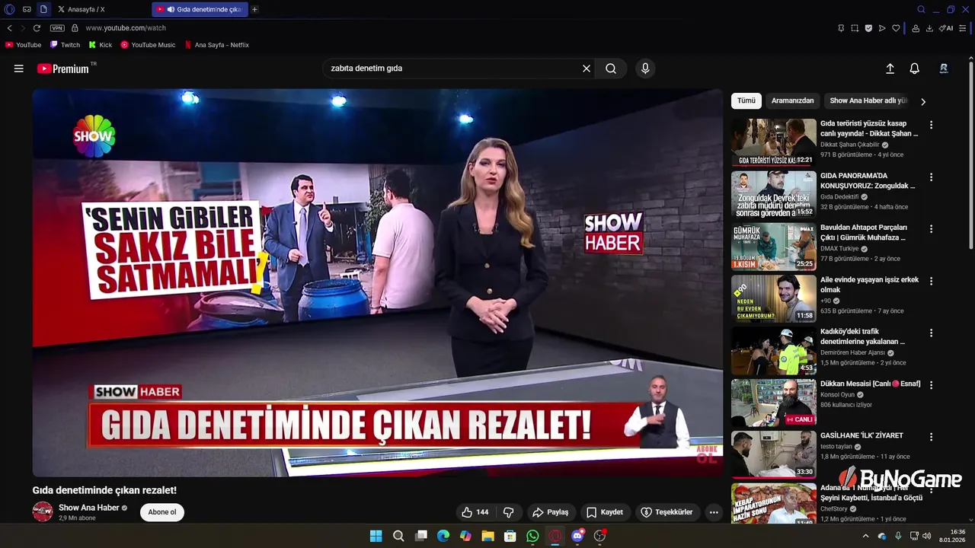Take a snapshot with selection icon

(x=855, y=28)
